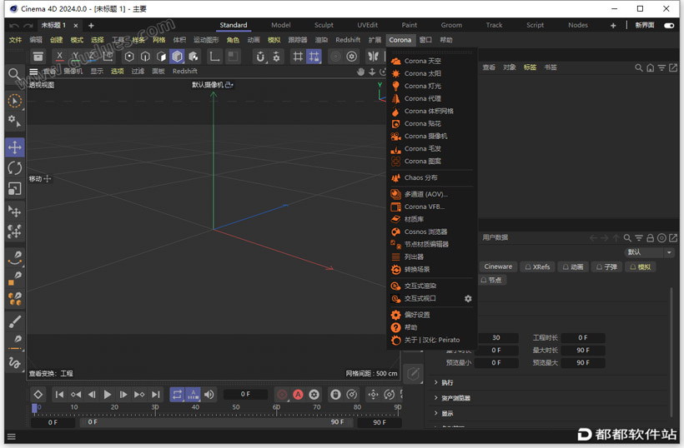Screen dimensions: 684x448
Task: Open 偏好设置 in Corona menu
Action: click(x=416, y=315)
